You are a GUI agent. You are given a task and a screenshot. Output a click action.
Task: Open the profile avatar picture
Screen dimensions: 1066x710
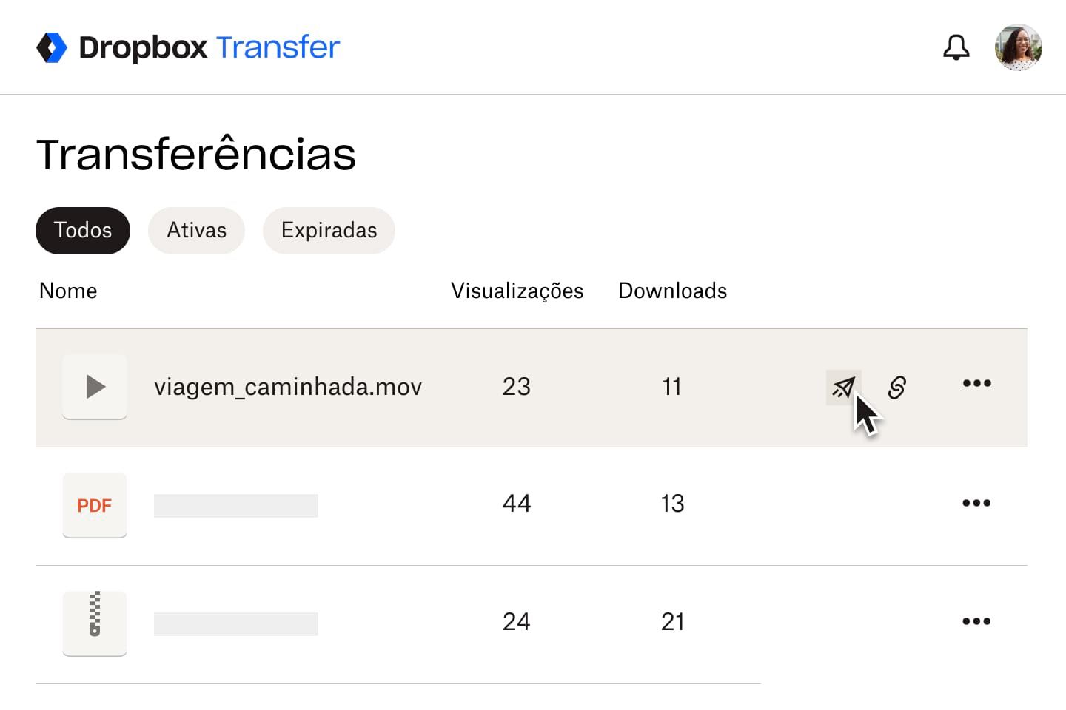(1018, 47)
